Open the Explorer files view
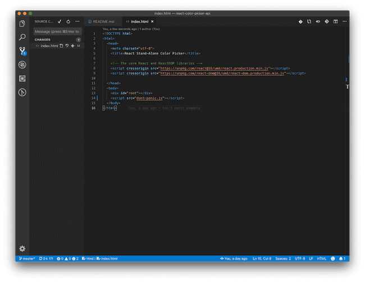 [22, 24]
